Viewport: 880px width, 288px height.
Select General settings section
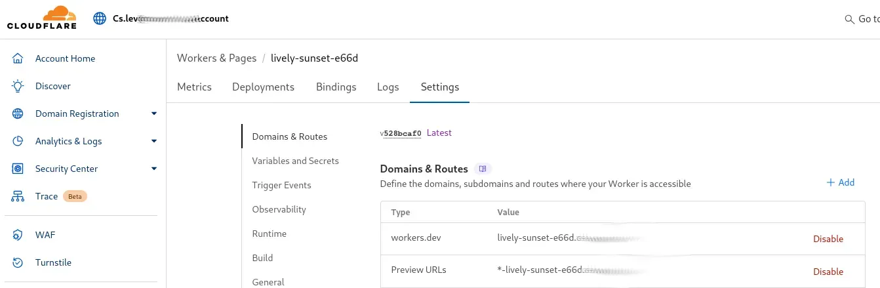(x=268, y=282)
